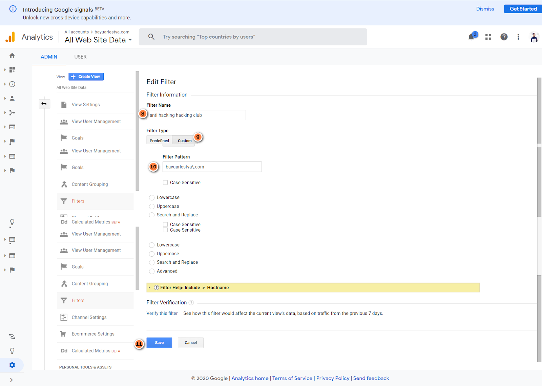Click question icon in Filter Help bar
Screen dimensions: 542x386
click(157, 287)
